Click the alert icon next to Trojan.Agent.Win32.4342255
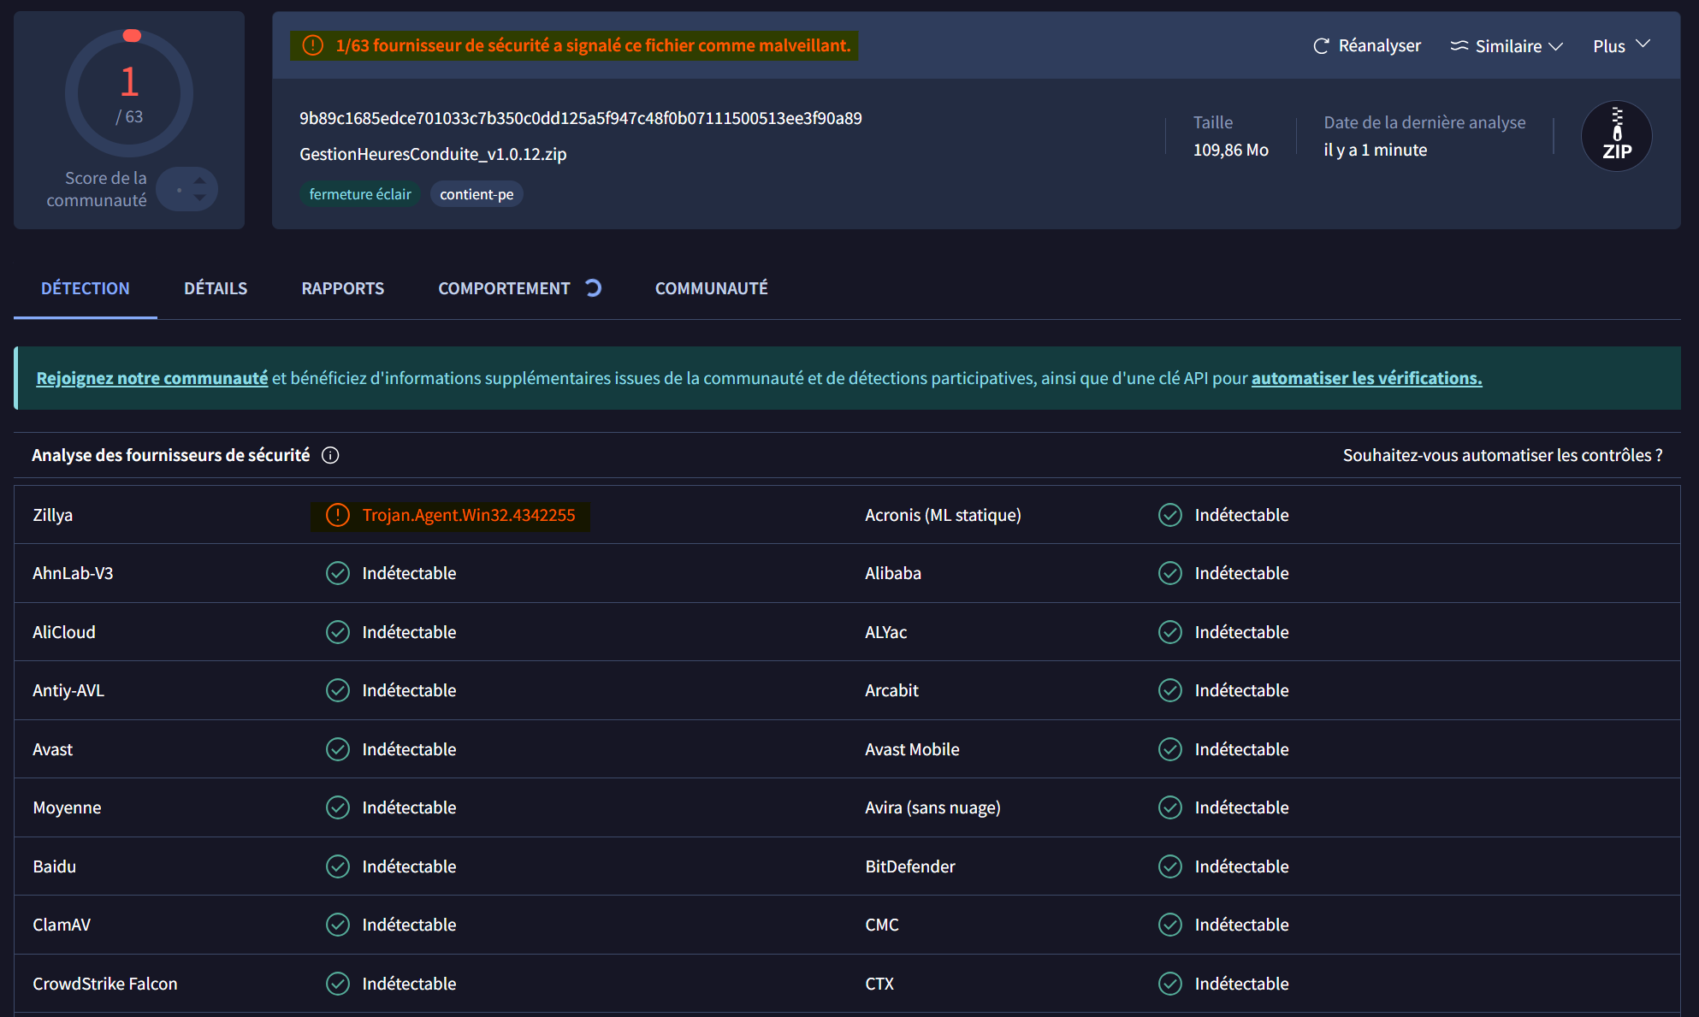Image resolution: width=1699 pixels, height=1017 pixels. (x=338, y=515)
